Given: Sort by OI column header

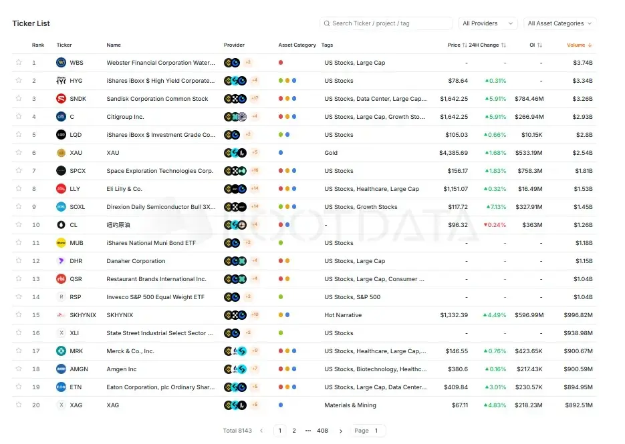Looking at the screenshot, I should pos(535,45).
